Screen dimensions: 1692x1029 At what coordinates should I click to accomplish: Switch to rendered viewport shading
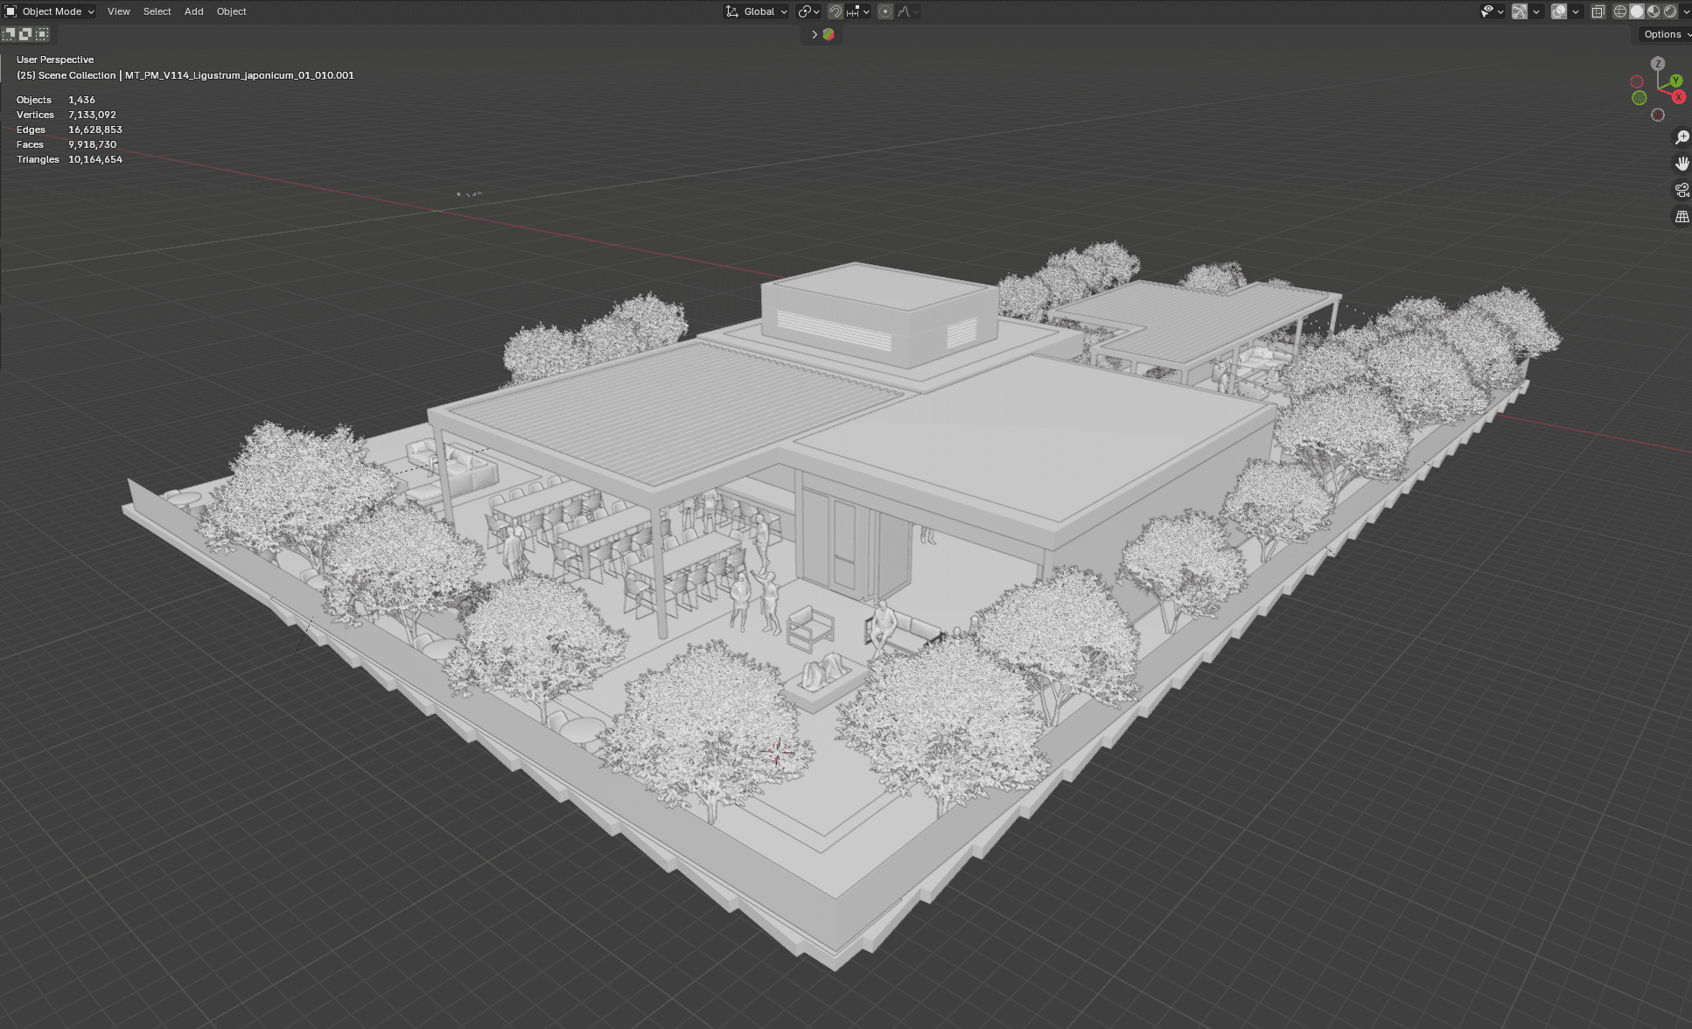[x=1670, y=11]
